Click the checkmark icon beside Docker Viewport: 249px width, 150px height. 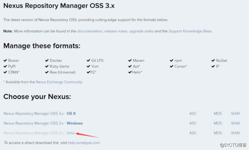point(47,60)
